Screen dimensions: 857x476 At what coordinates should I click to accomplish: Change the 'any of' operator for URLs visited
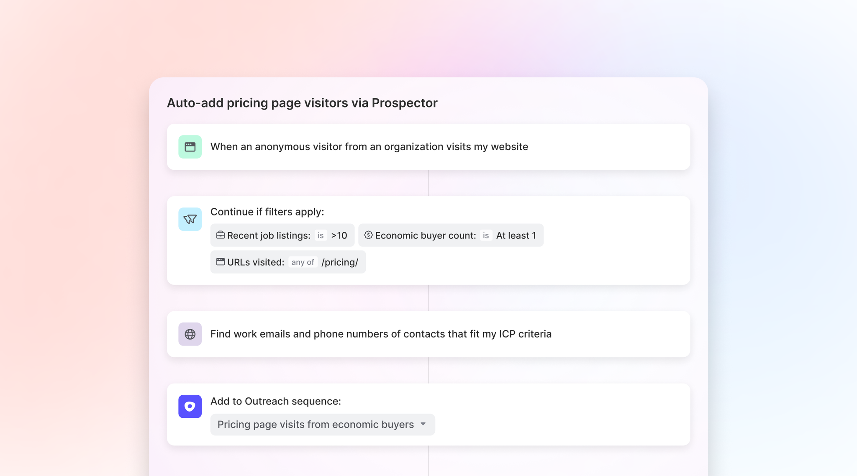303,262
